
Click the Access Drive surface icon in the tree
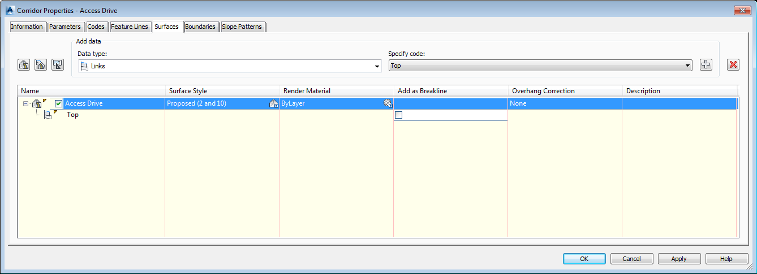37,103
